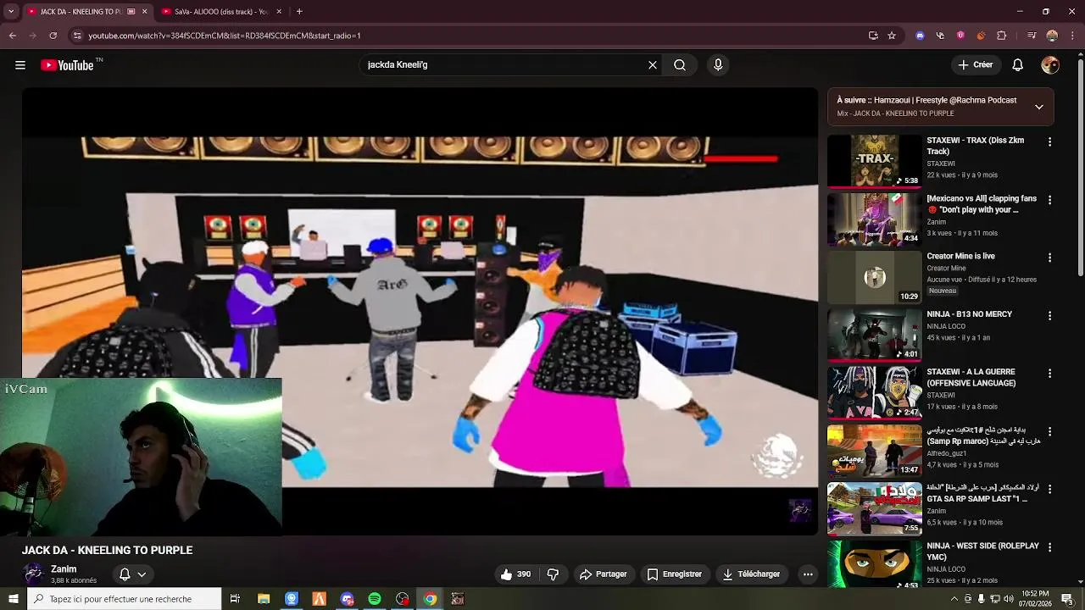Open options for Creator Mine is live
Image resolution: width=1085 pixels, height=610 pixels.
(x=1049, y=258)
